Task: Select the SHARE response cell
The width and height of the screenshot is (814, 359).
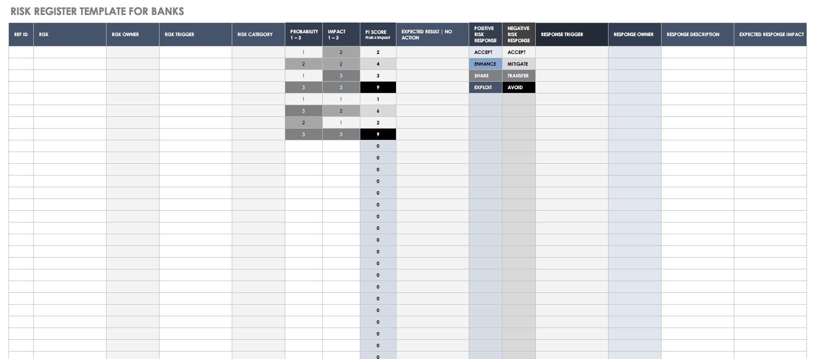Action: [x=486, y=76]
